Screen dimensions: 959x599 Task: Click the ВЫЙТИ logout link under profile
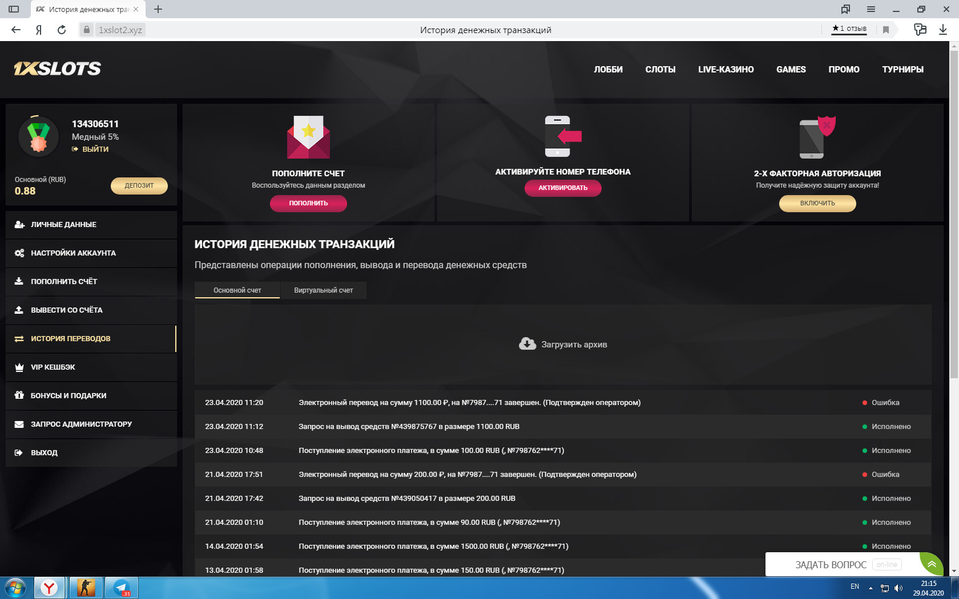click(x=95, y=149)
